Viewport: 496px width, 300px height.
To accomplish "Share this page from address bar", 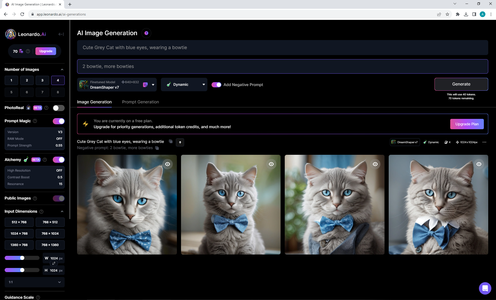I will point(439,14).
